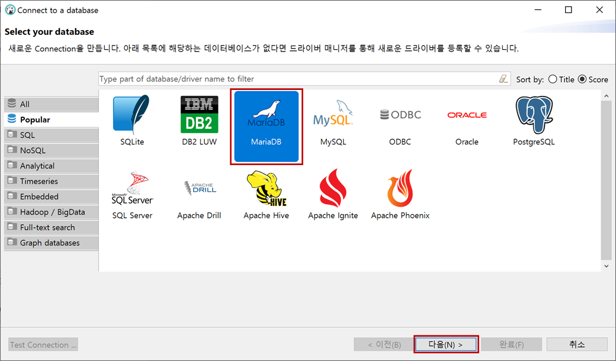Select the MariaDB database tile
The height and width of the screenshot is (361, 616).
click(x=267, y=127)
